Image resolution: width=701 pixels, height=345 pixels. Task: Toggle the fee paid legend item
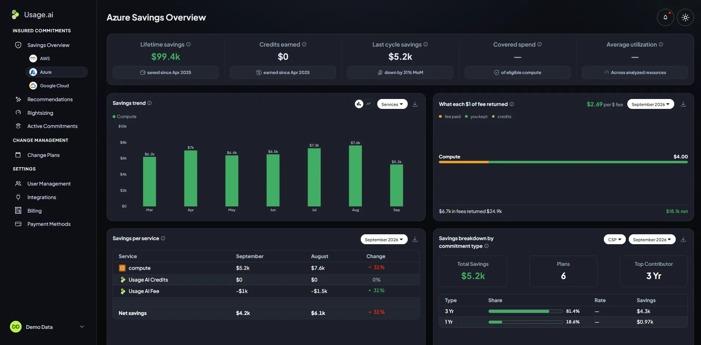450,117
